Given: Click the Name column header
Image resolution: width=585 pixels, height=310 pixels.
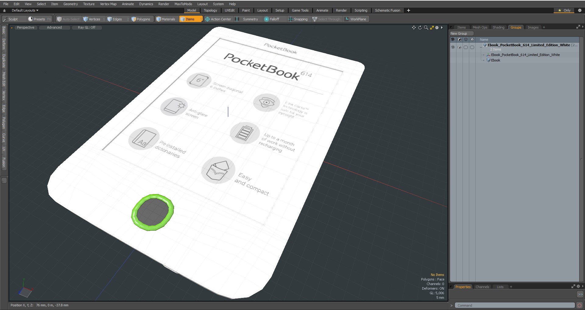Looking at the screenshot, I should (484, 40).
